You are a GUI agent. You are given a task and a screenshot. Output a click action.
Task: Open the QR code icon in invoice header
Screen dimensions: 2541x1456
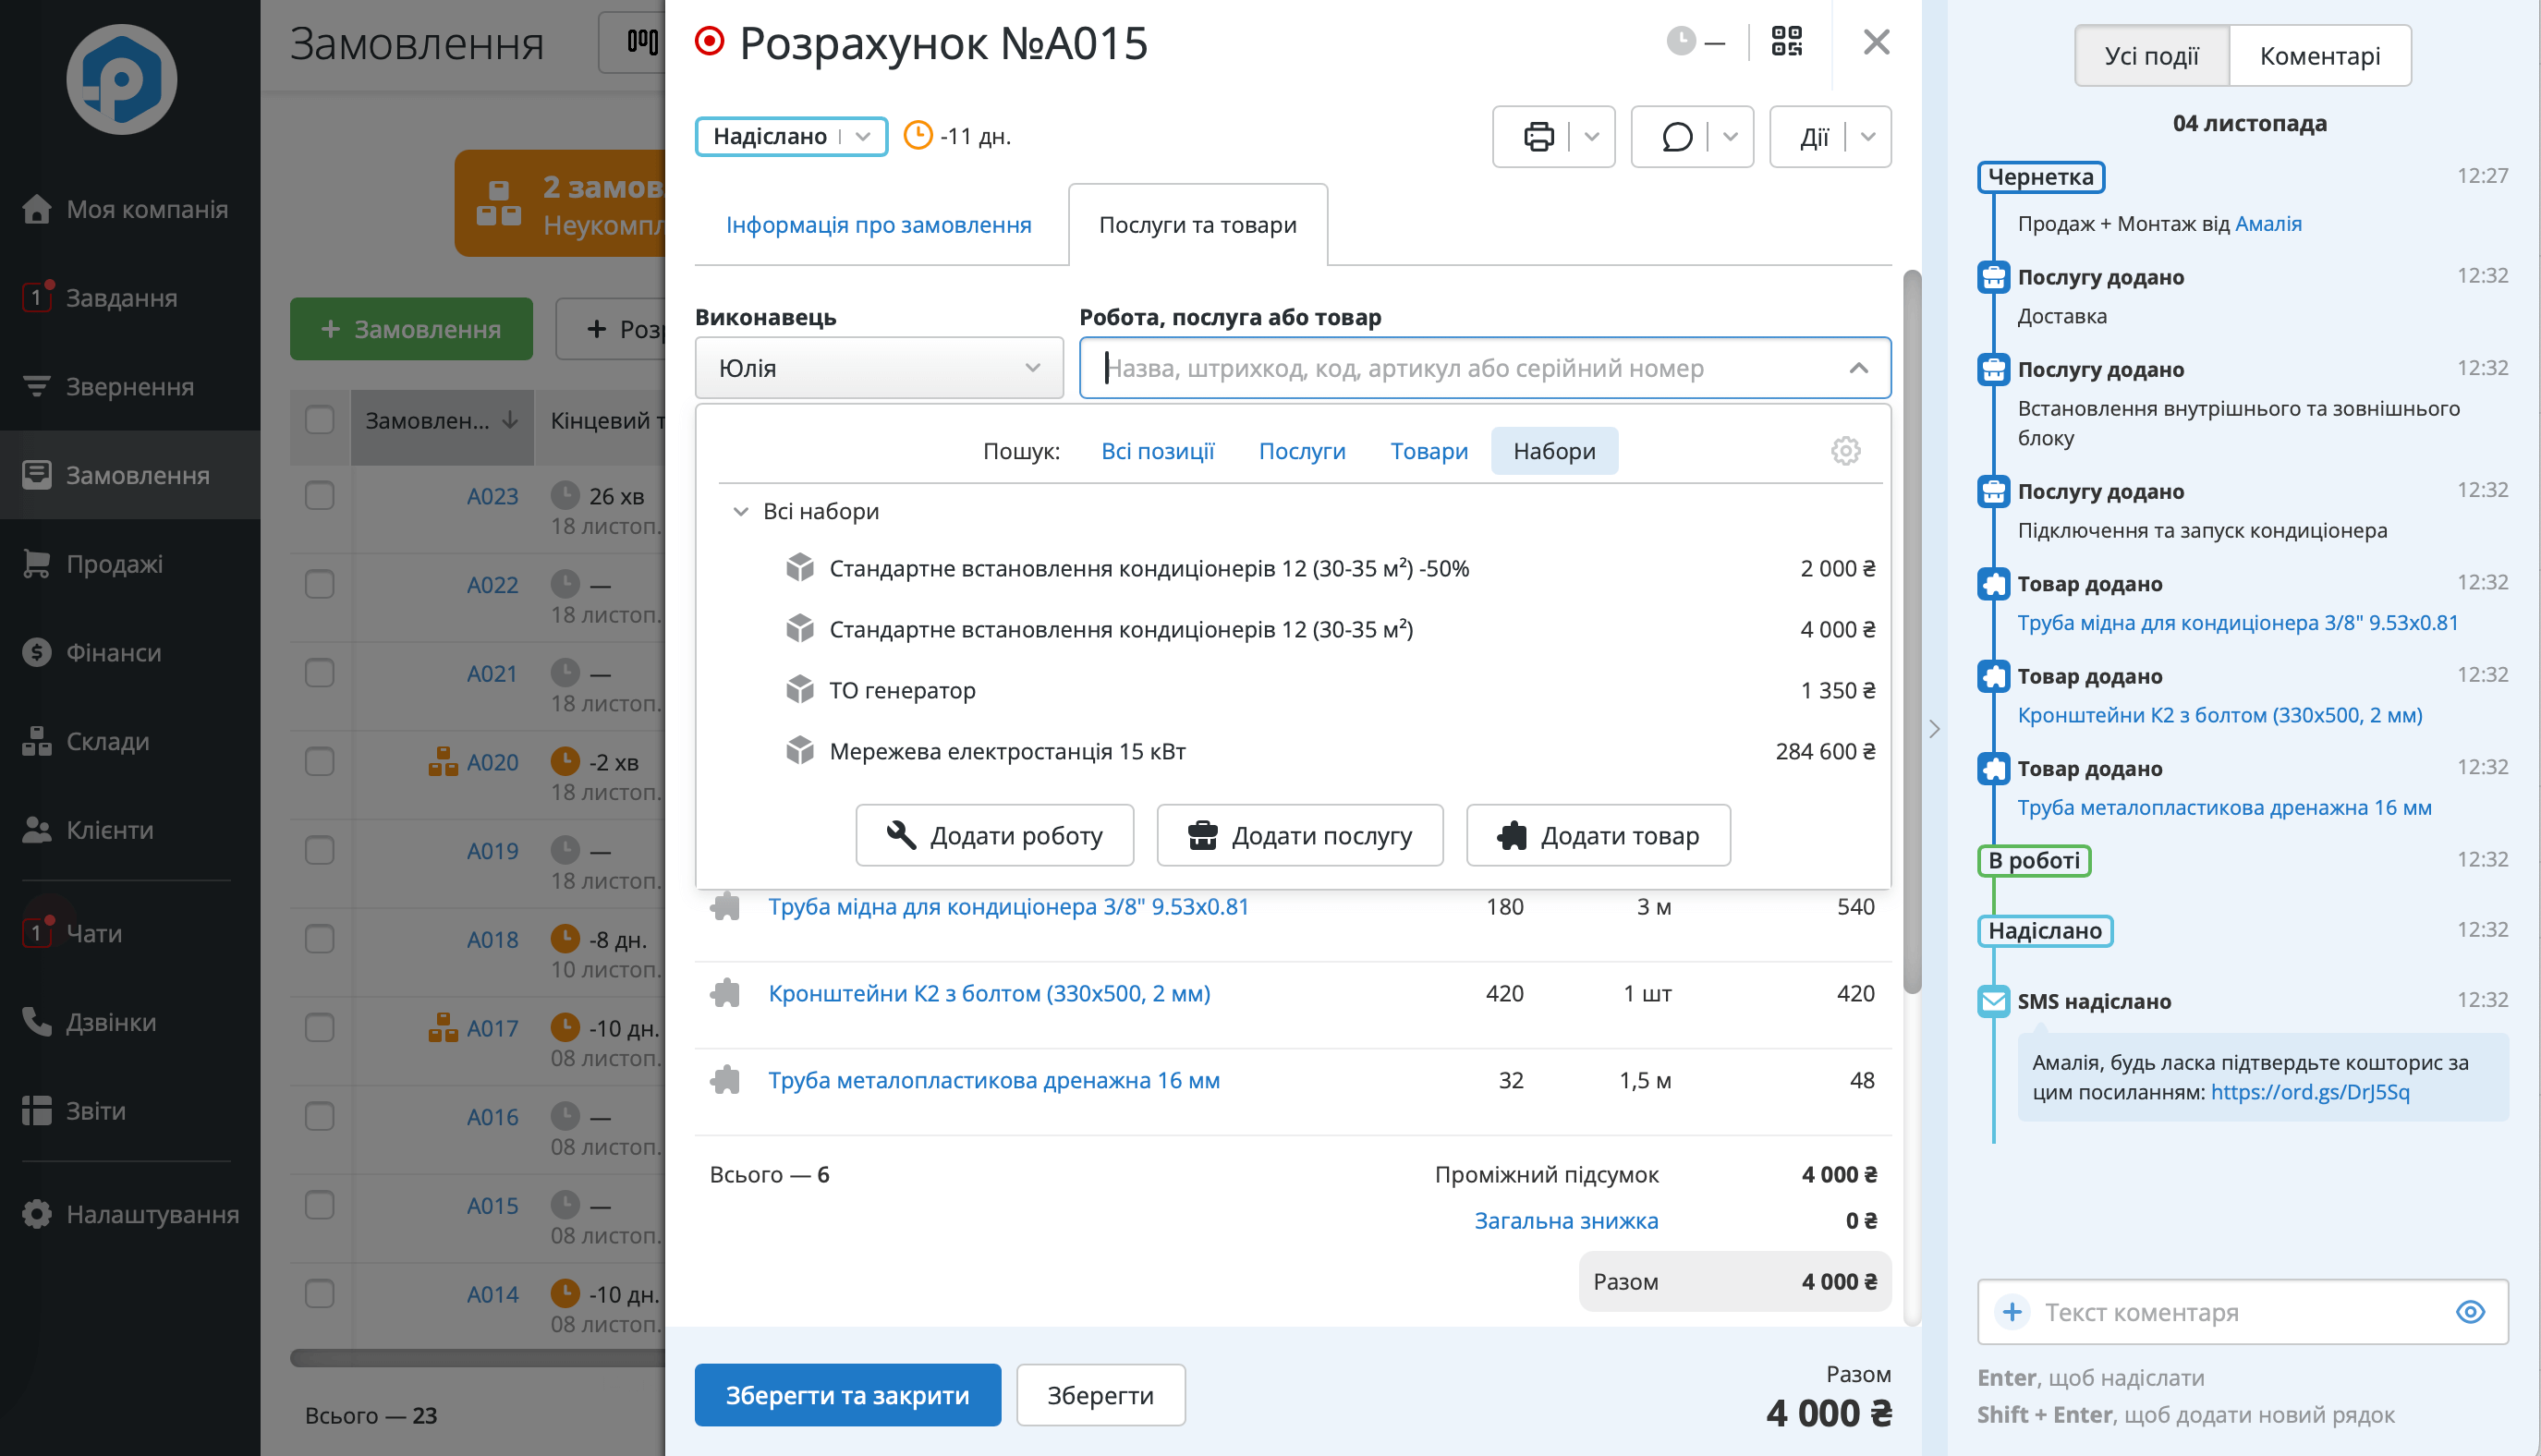[x=1787, y=42]
